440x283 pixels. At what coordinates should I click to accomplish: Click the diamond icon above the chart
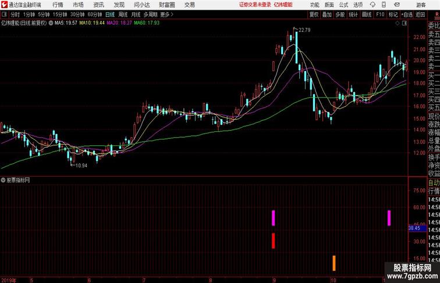click(x=398, y=23)
